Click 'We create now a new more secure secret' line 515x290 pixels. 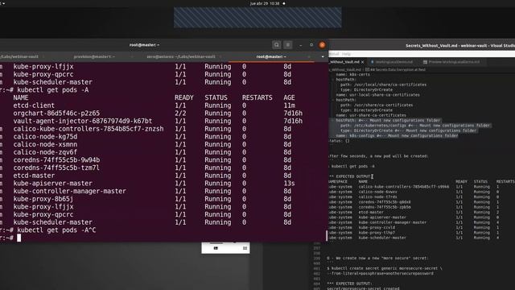pos(377,258)
